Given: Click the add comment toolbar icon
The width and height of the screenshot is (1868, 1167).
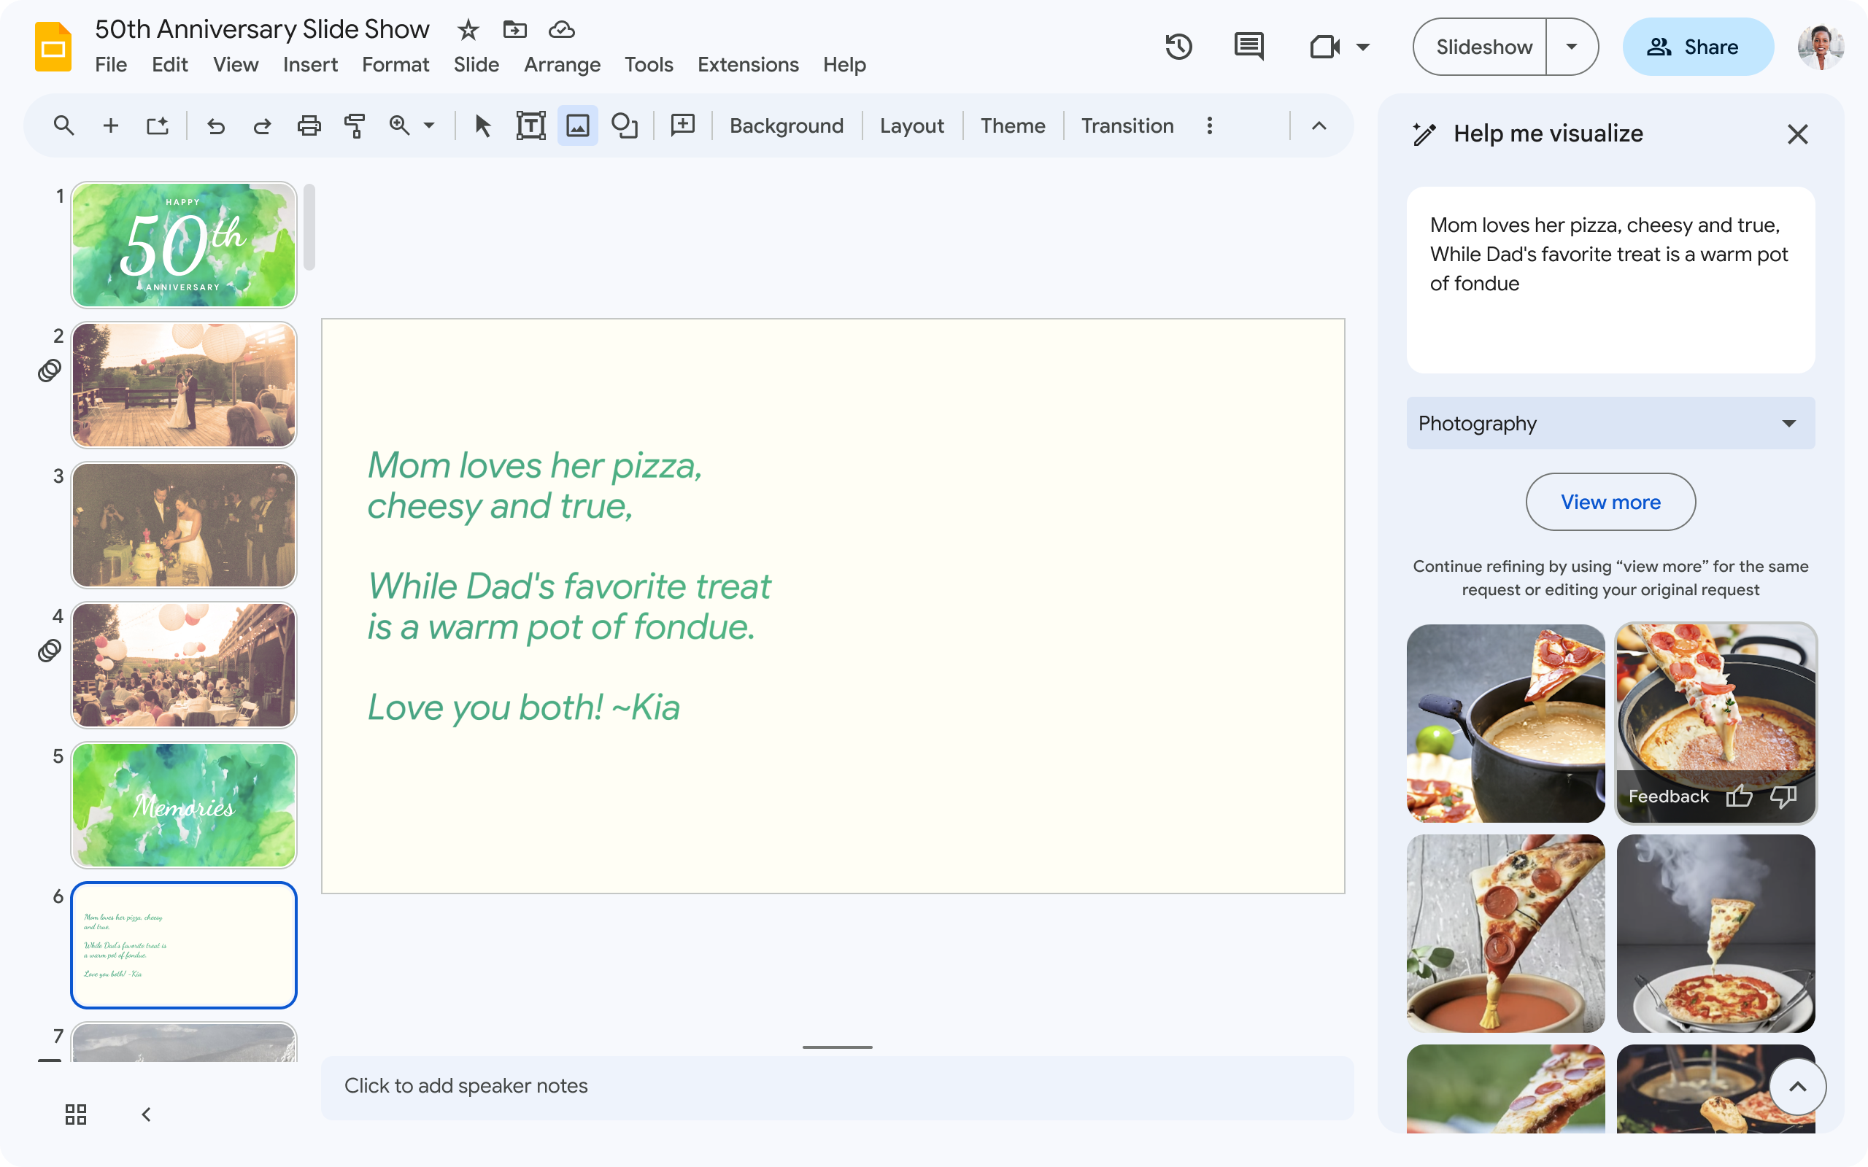Looking at the screenshot, I should point(682,125).
